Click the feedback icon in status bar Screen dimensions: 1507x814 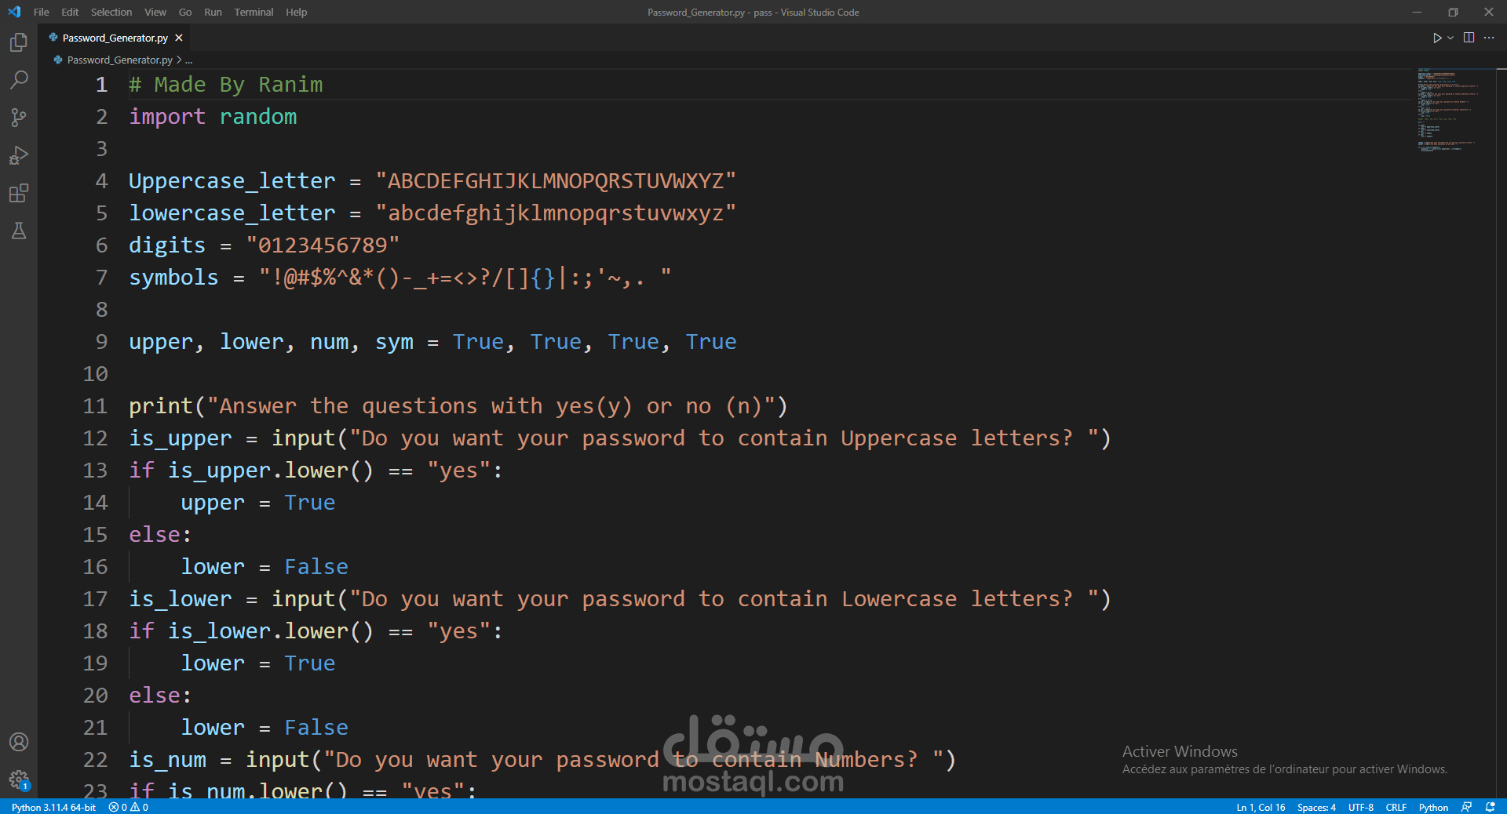1466,807
